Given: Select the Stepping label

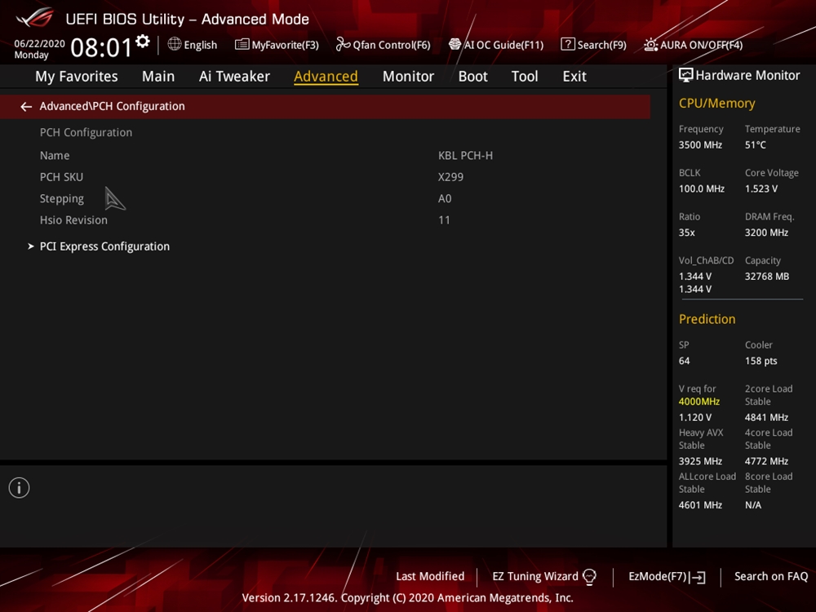Looking at the screenshot, I should (62, 199).
